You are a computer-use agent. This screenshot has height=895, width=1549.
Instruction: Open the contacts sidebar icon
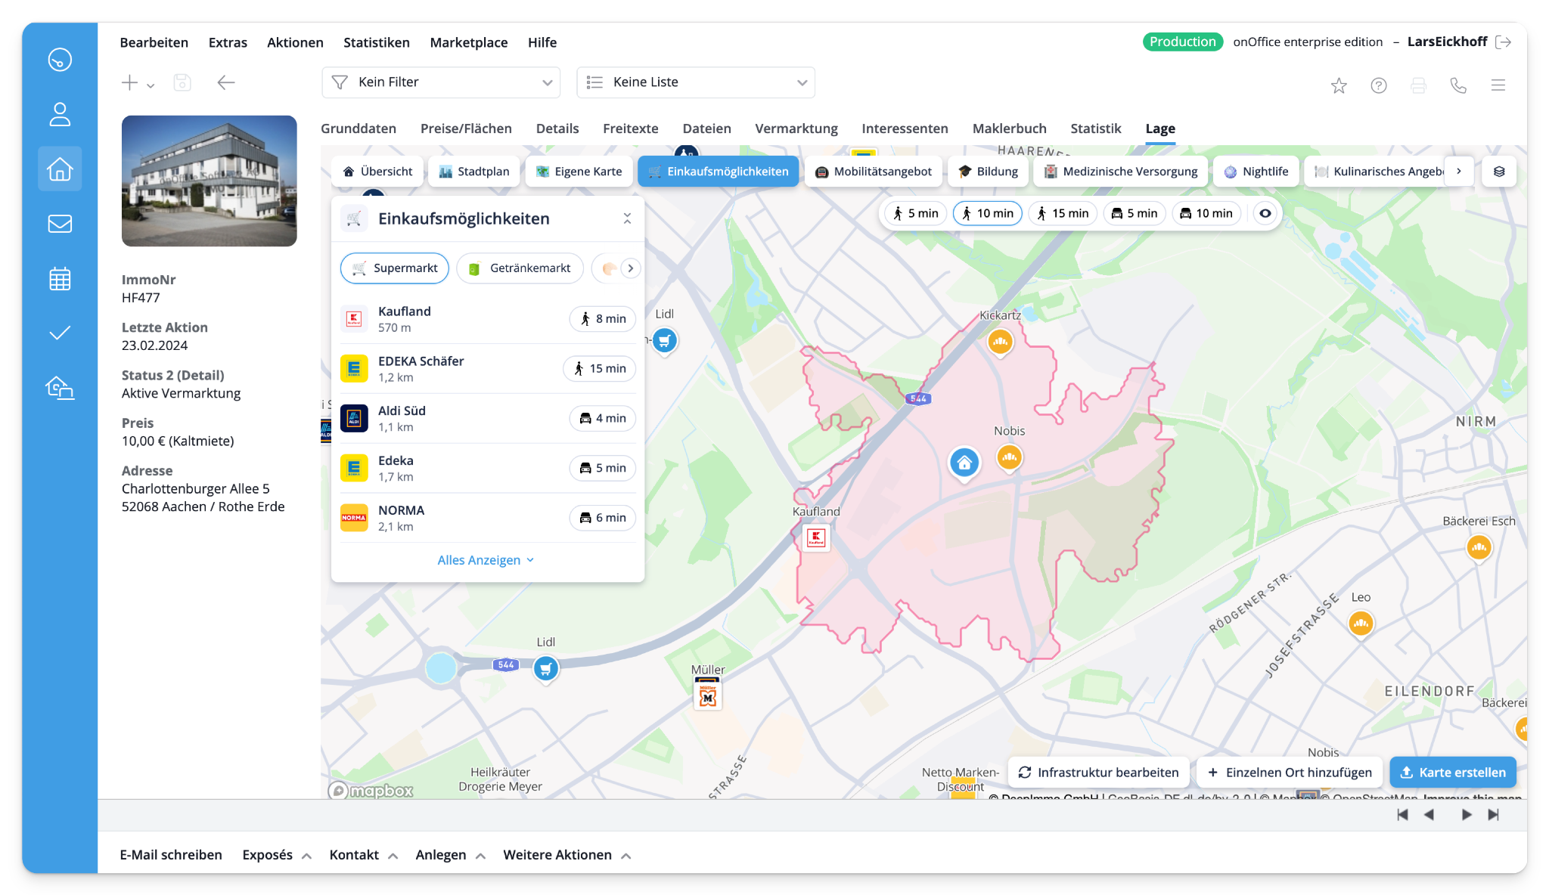click(x=60, y=115)
